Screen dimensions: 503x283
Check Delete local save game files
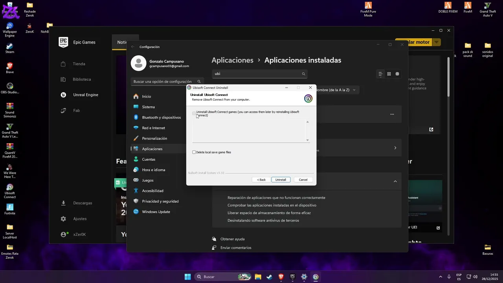pos(194,152)
